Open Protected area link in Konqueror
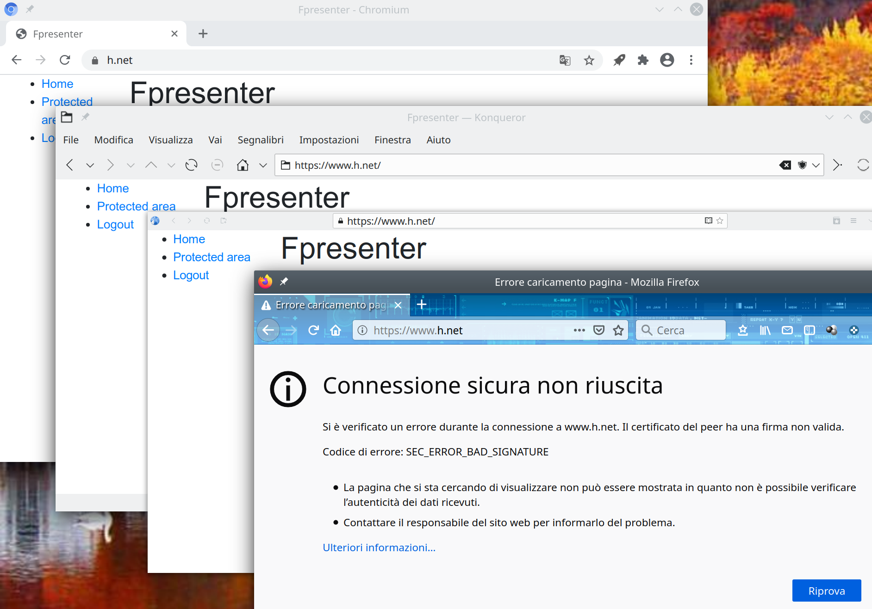The width and height of the screenshot is (872, 609). click(137, 206)
